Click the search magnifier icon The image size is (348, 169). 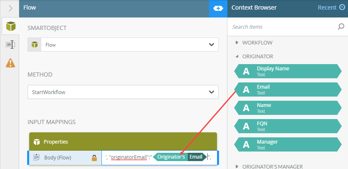click(340, 27)
